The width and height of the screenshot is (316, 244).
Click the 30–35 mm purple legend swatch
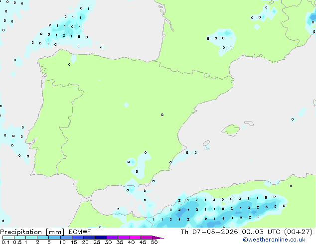click(x=112, y=238)
